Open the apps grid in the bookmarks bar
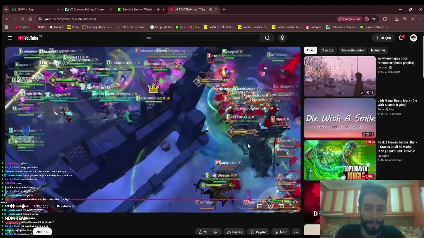The height and width of the screenshot is (238, 424). click(6, 27)
